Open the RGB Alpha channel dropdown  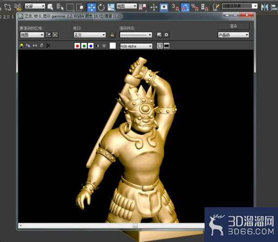136,46
